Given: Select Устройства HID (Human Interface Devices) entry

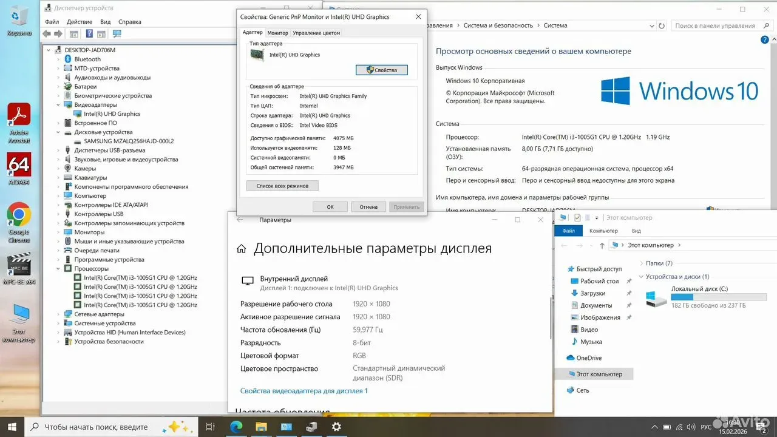Looking at the screenshot, I should pyautogui.click(x=130, y=332).
